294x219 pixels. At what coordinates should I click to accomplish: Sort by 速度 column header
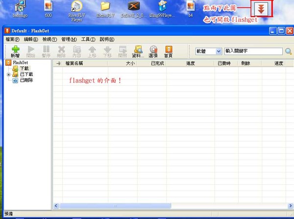pos(273,63)
